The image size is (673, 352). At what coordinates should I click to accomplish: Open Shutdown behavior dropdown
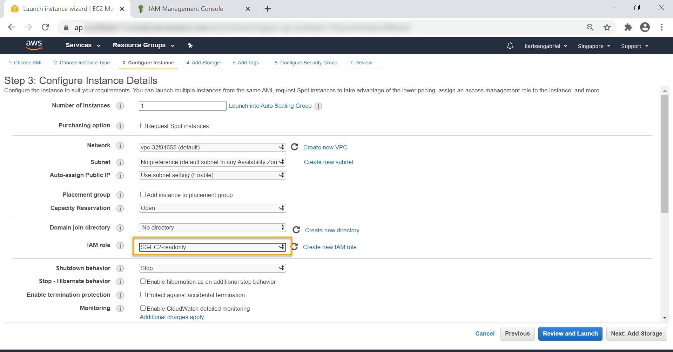(x=213, y=268)
